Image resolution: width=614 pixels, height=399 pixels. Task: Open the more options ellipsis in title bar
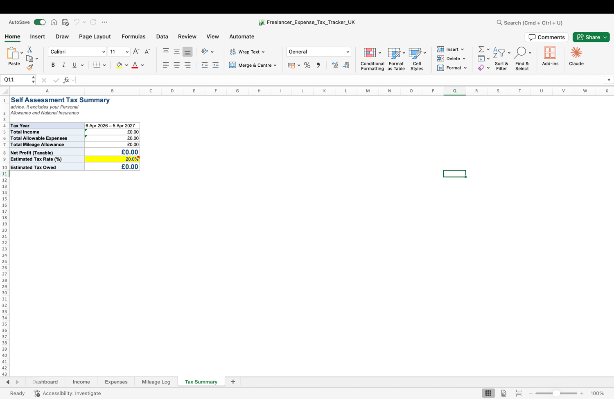[104, 22]
